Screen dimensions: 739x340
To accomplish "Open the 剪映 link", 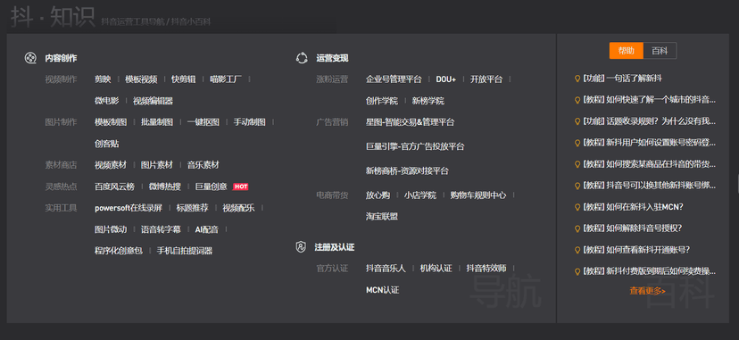I will (103, 79).
